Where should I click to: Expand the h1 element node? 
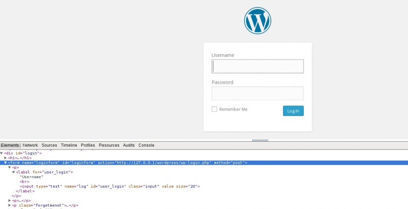pyautogui.click(x=6, y=158)
